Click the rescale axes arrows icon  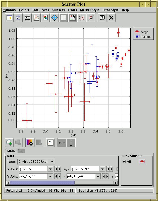pyautogui.click(x=54, y=18)
